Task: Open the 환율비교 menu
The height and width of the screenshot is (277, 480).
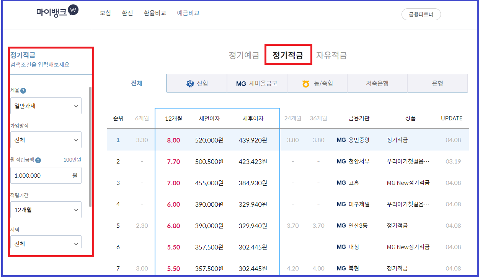Action: pos(155,13)
